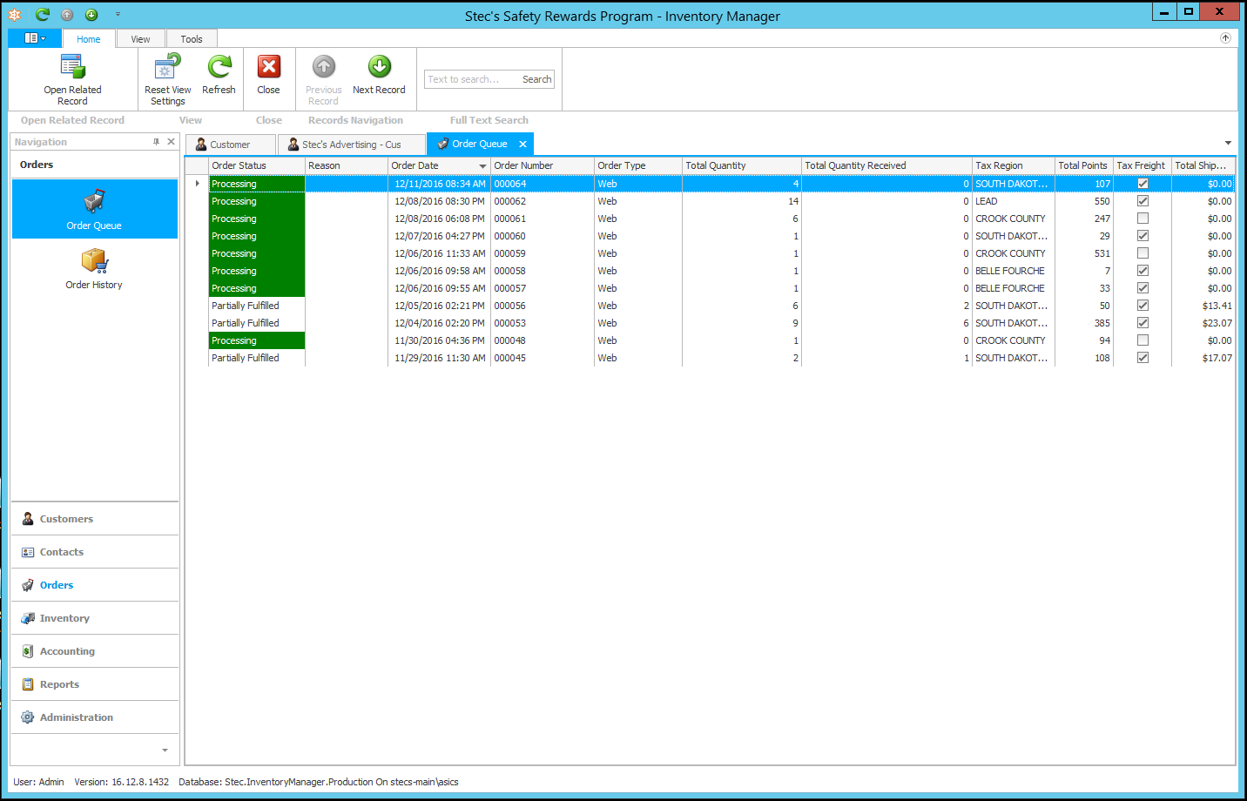
Task: Switch to Stec's Advertising - Cus tab
Action: tap(351, 145)
